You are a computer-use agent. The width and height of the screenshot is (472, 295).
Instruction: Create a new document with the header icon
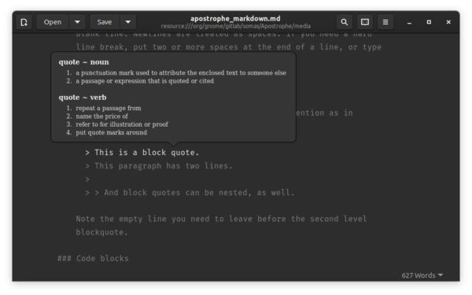(x=24, y=22)
